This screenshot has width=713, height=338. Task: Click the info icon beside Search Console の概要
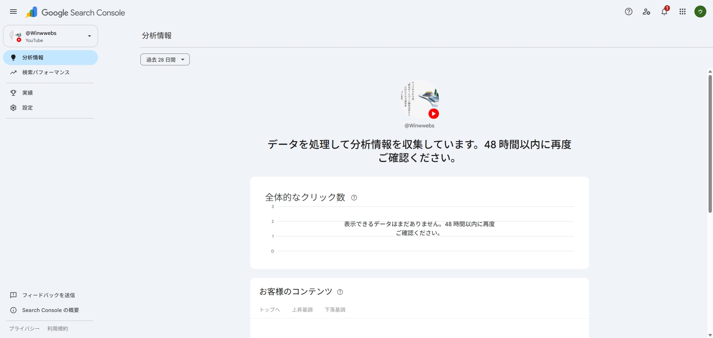[x=13, y=310]
